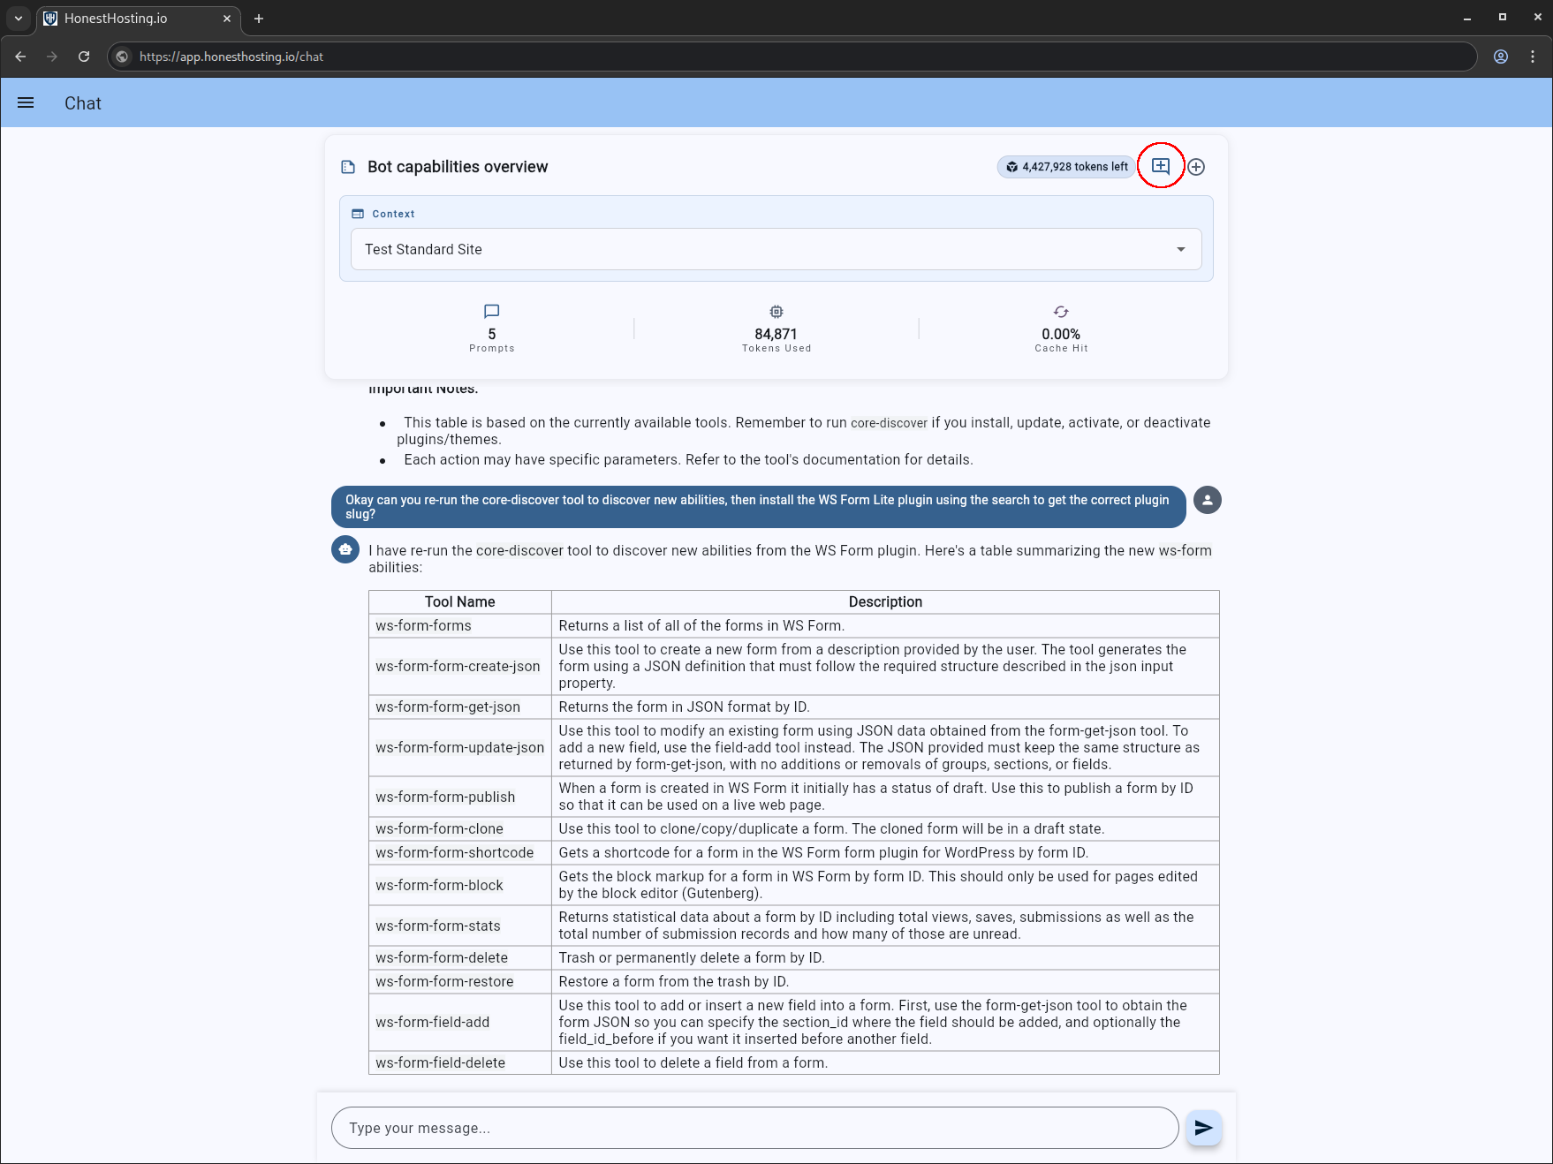Click the circled plus icon beside new chat
The image size is (1553, 1164).
tap(1196, 167)
